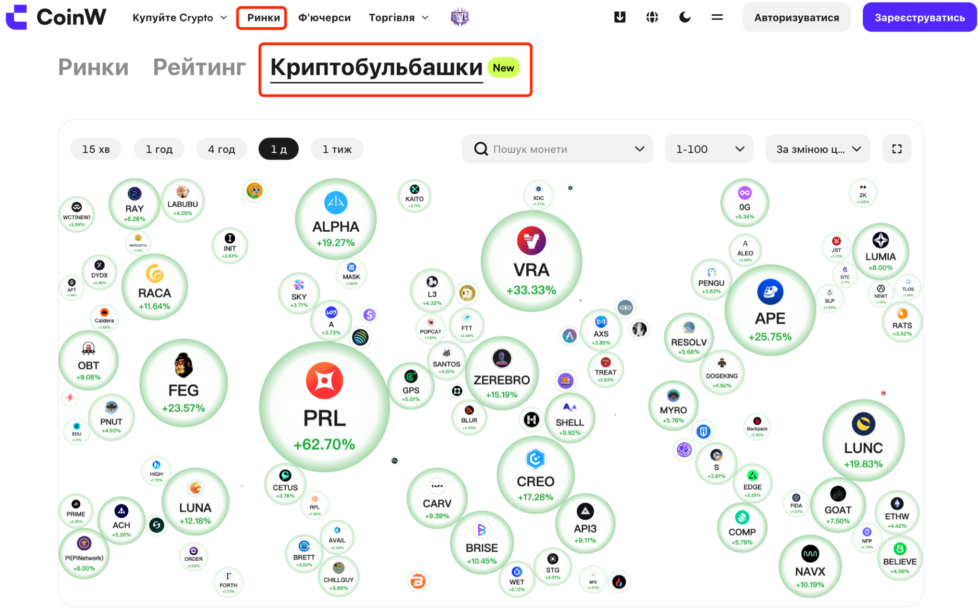This screenshot has height=609, width=979.
Task: Select the PENGU bubble
Action: pos(711,280)
